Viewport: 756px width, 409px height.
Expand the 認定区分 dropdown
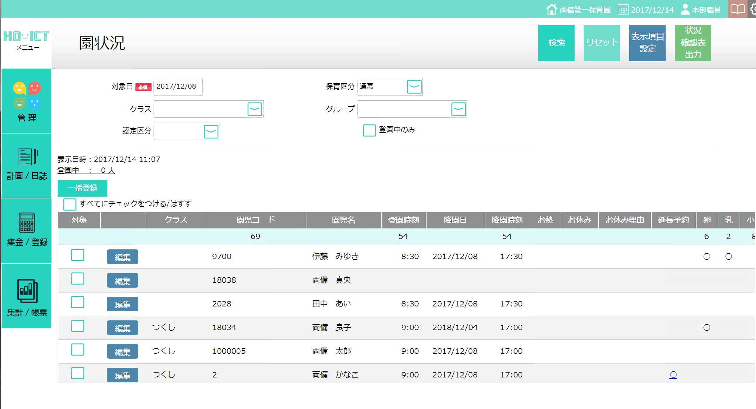[211, 132]
